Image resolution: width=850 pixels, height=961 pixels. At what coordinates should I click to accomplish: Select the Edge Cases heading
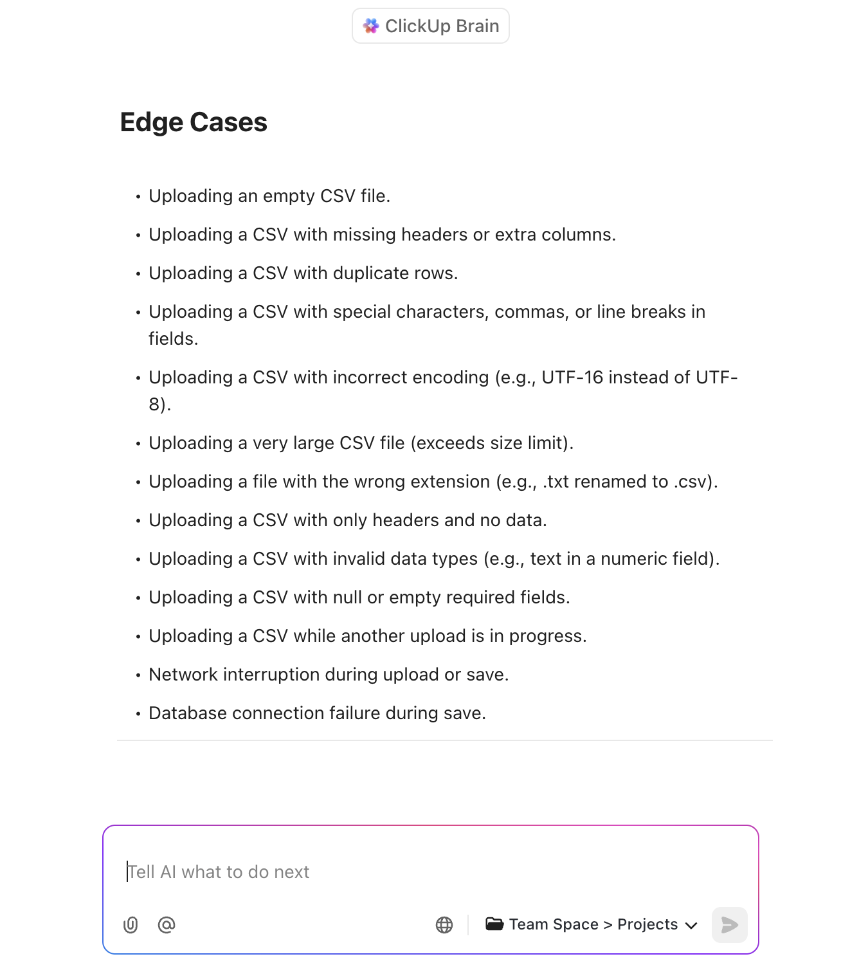coord(194,122)
